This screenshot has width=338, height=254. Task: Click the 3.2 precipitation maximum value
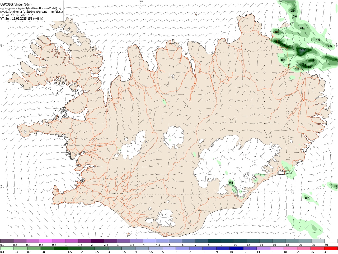pos(303,50)
